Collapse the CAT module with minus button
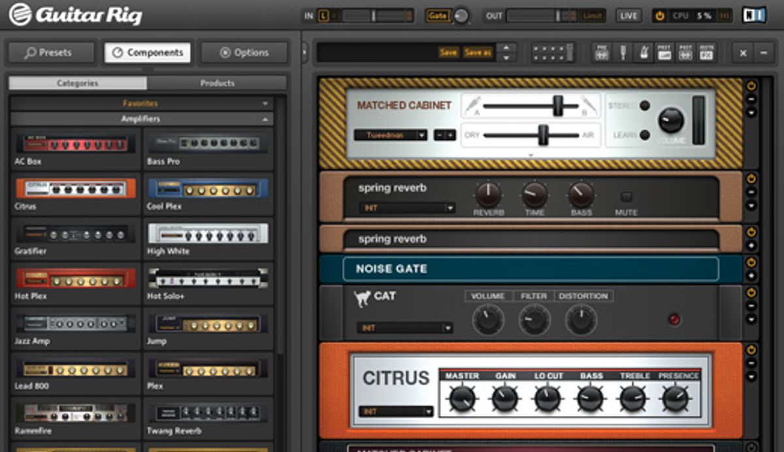The width and height of the screenshot is (784, 452). pyautogui.click(x=751, y=306)
